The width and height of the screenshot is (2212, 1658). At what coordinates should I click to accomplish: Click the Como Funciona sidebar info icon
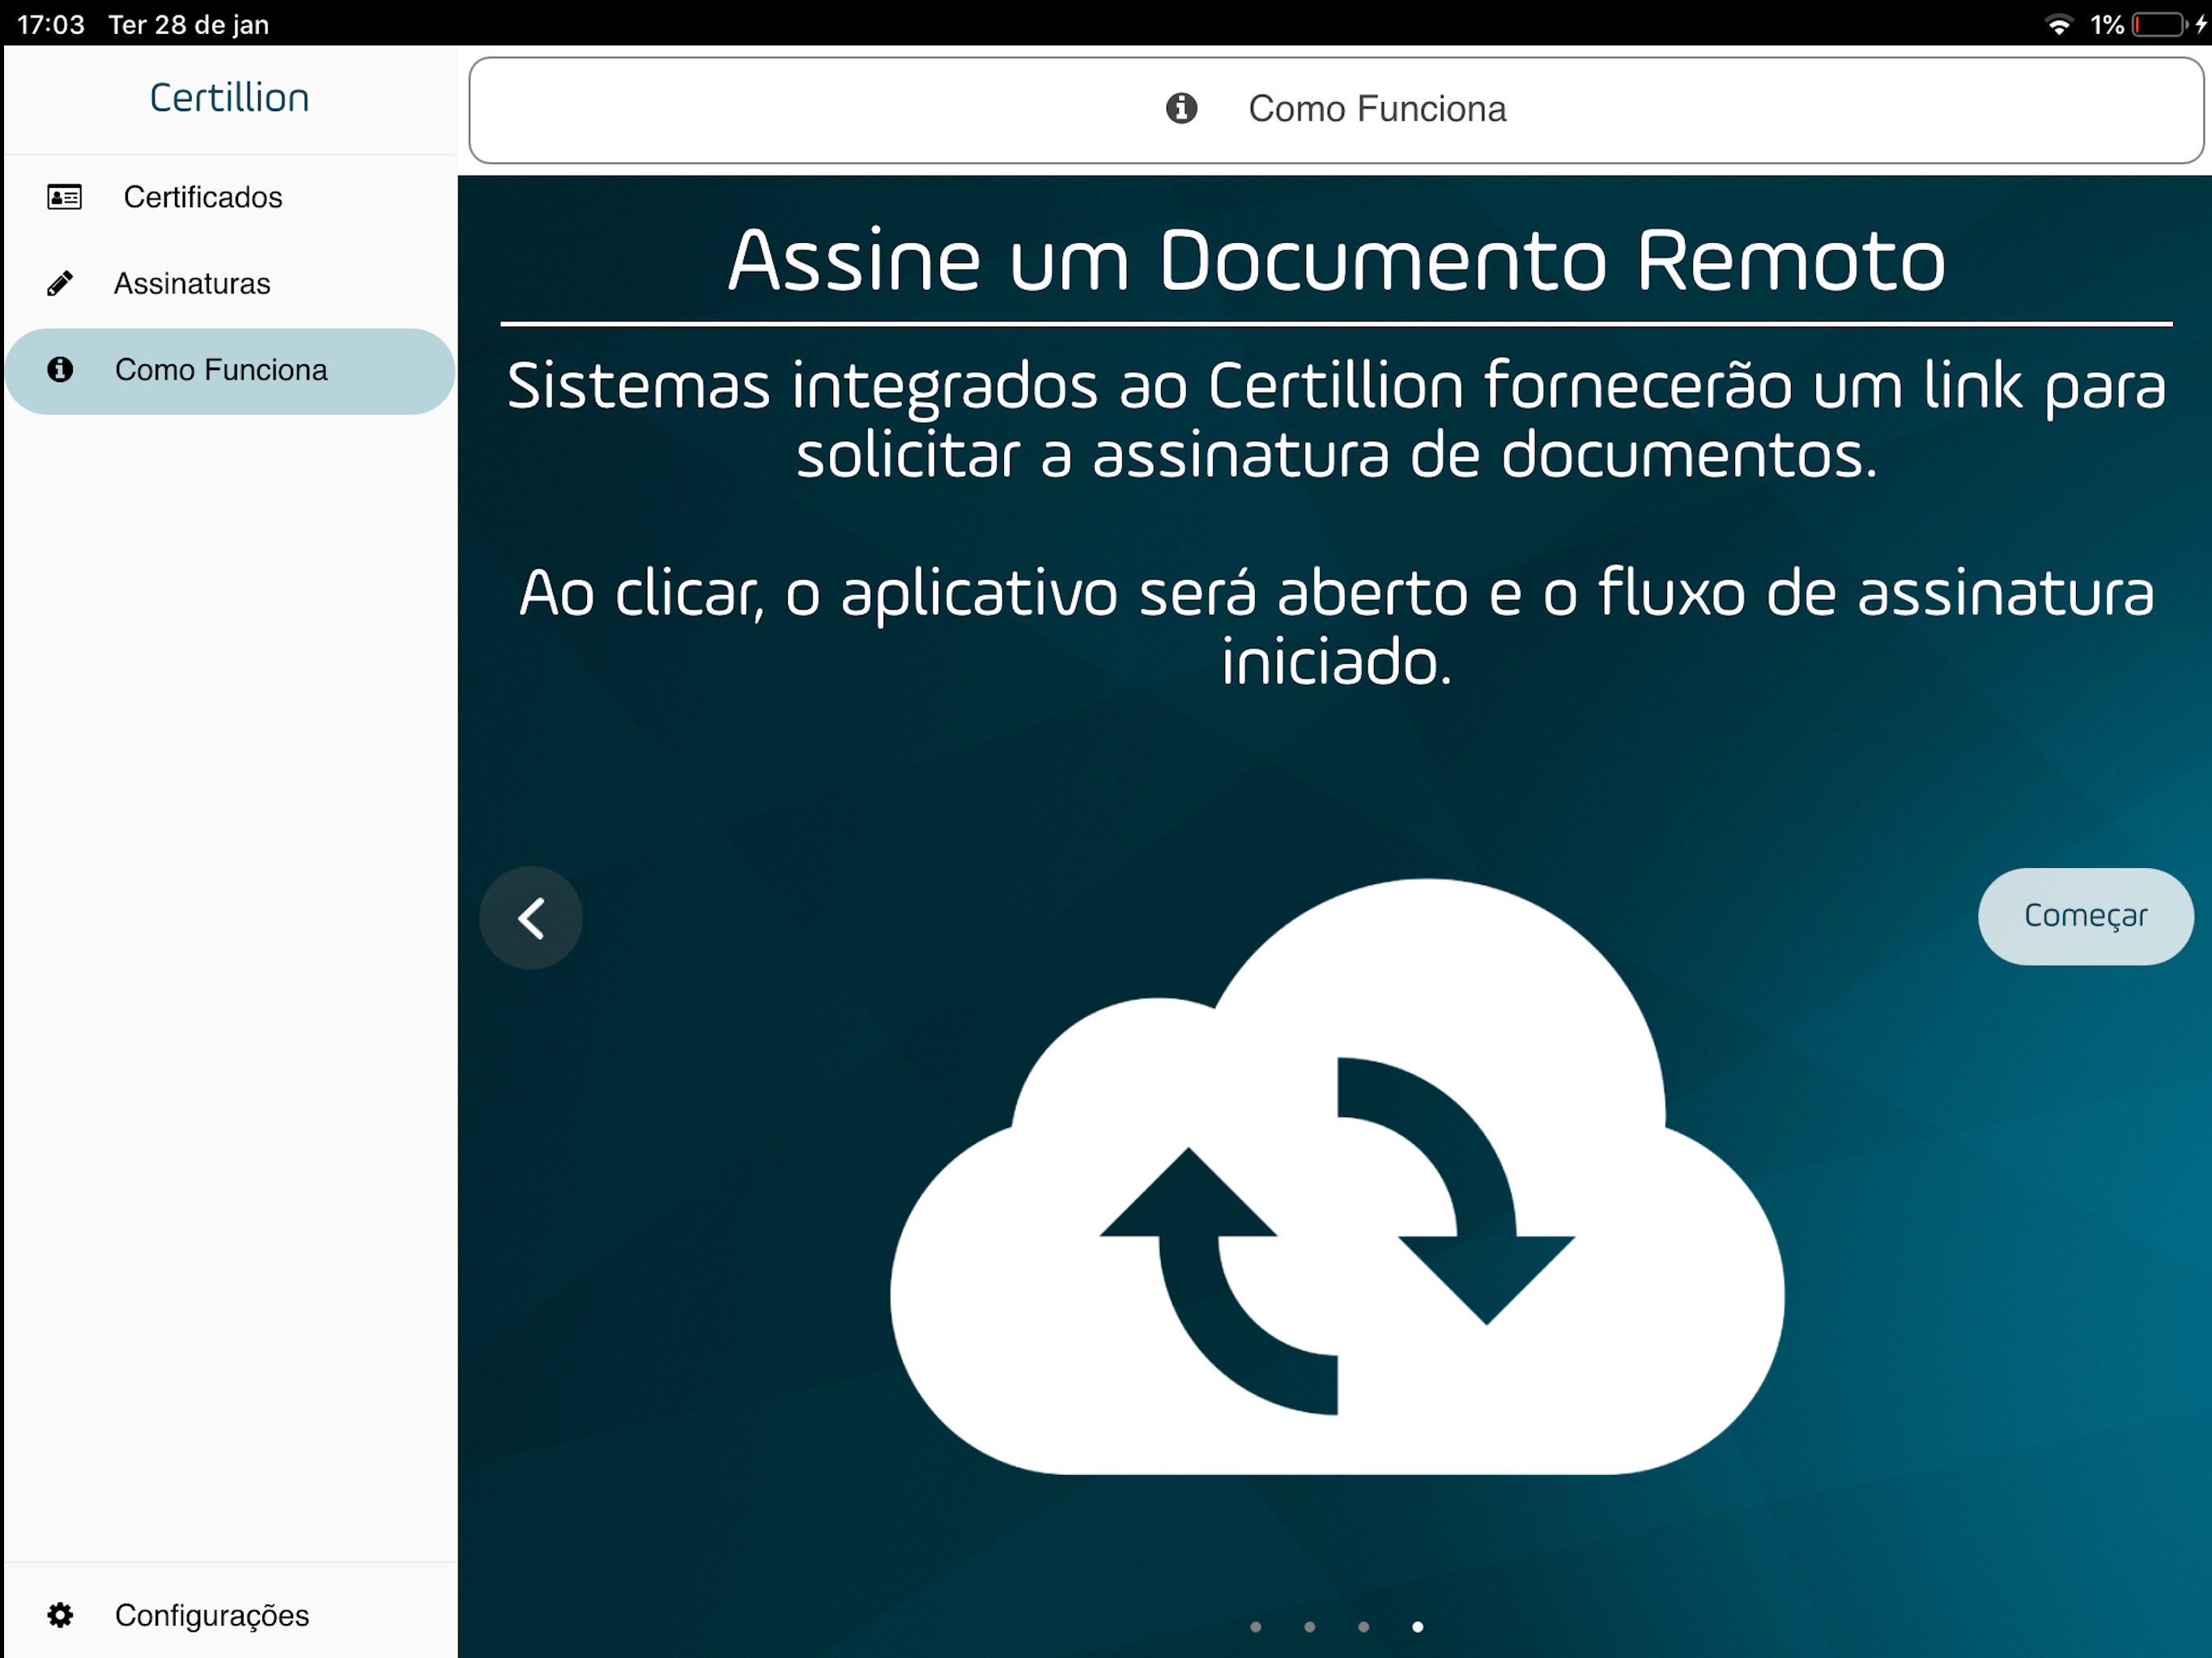pyautogui.click(x=60, y=370)
